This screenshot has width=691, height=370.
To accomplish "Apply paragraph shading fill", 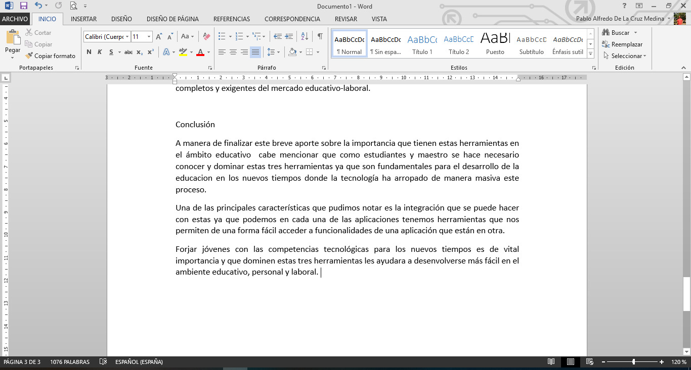I will tap(292, 52).
